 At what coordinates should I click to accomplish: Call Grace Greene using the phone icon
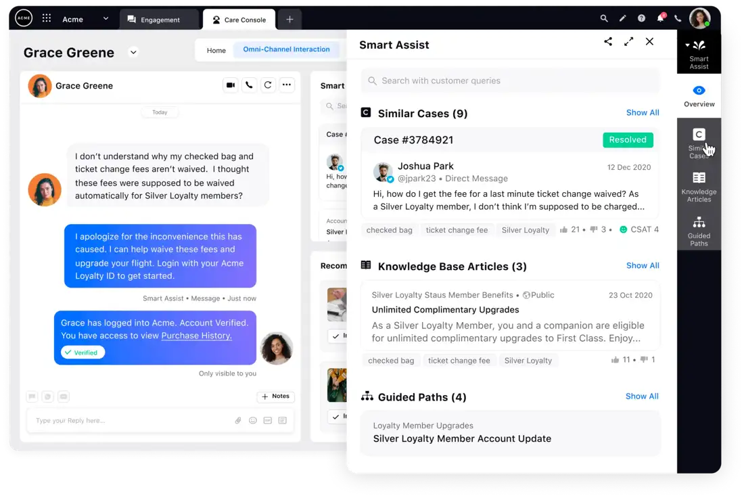coord(249,85)
